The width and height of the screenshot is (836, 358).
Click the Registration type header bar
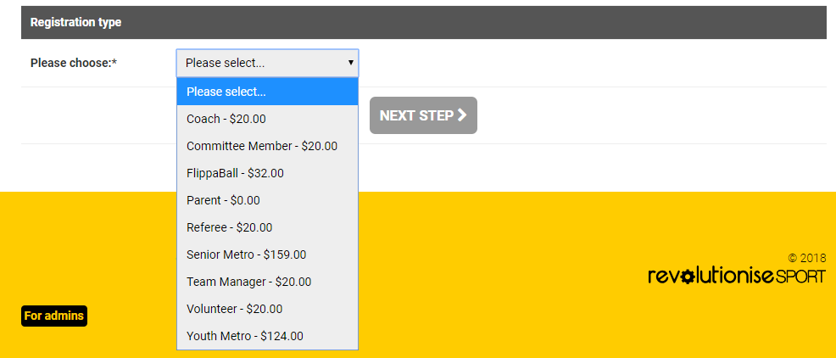coord(424,22)
